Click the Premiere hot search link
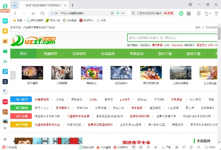The width and height of the screenshot is (221, 150). click(x=177, y=45)
